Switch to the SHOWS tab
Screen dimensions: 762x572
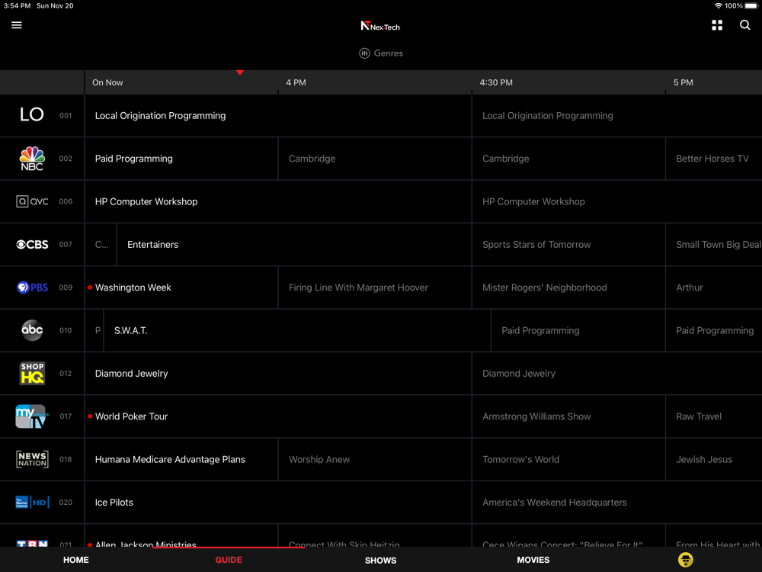(x=380, y=561)
